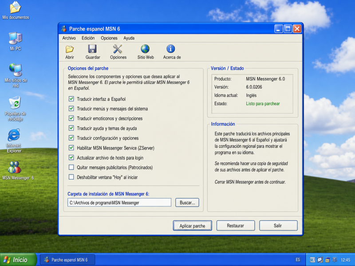Viewport: 355px width, 266px height.
Task: Click the Salir button
Action: point(278,226)
